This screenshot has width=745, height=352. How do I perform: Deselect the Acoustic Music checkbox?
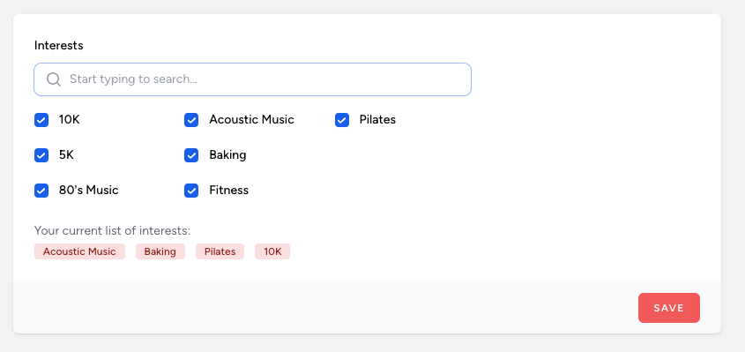point(191,120)
